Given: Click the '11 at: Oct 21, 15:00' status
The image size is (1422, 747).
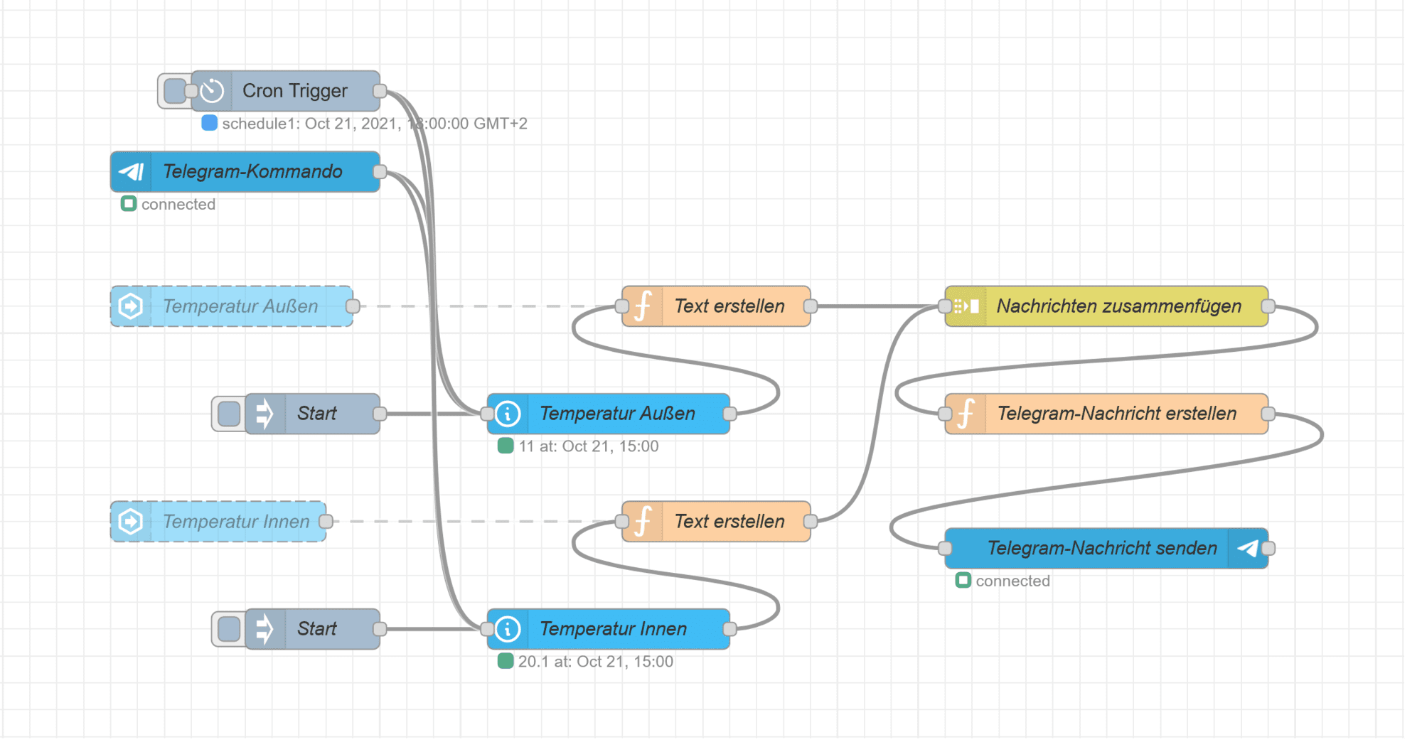Looking at the screenshot, I should 579,446.
